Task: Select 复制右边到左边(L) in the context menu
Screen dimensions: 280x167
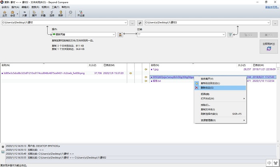Action: click(x=210, y=83)
